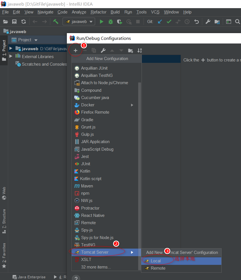Select Firefox Remote configuration type
The height and width of the screenshot is (280, 241).
[105, 112]
